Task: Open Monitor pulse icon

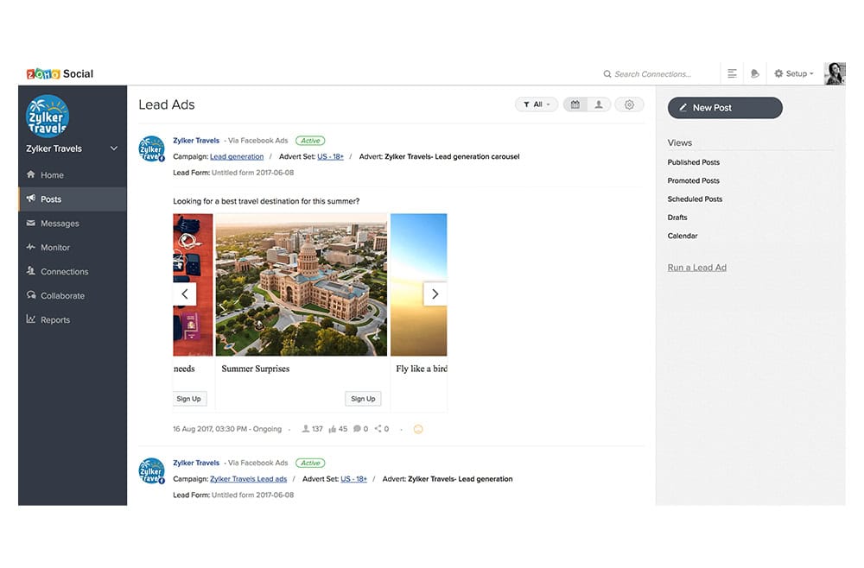Action: [x=31, y=247]
